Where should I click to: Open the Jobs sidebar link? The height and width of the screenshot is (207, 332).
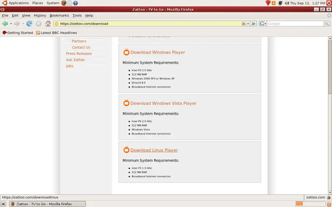coord(70,66)
